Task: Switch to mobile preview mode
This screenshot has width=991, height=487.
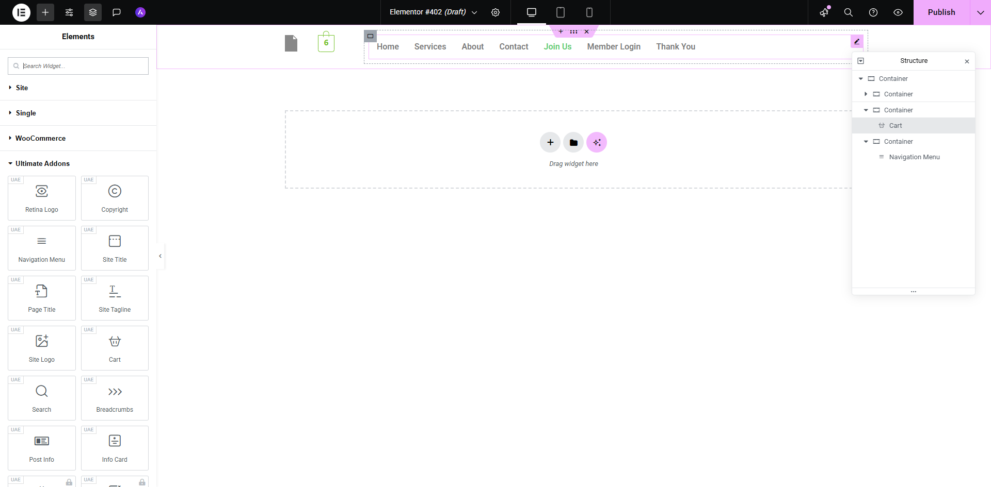Action: click(x=589, y=12)
